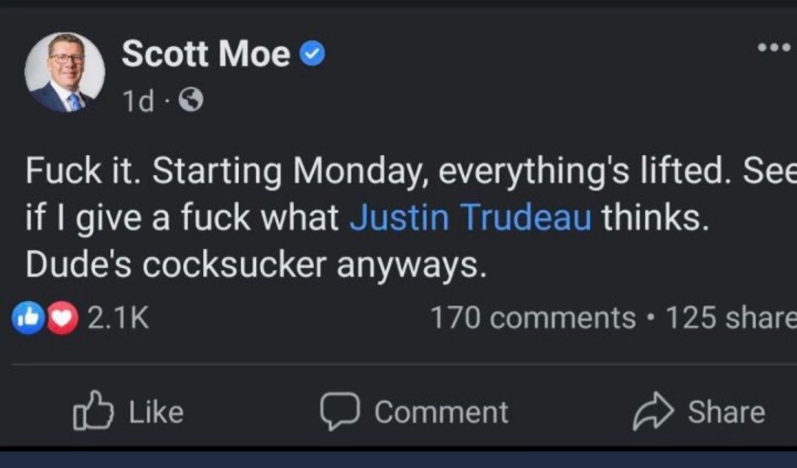The image size is (797, 468).
Task: Tap the curved share arrow icon
Action: [653, 412]
